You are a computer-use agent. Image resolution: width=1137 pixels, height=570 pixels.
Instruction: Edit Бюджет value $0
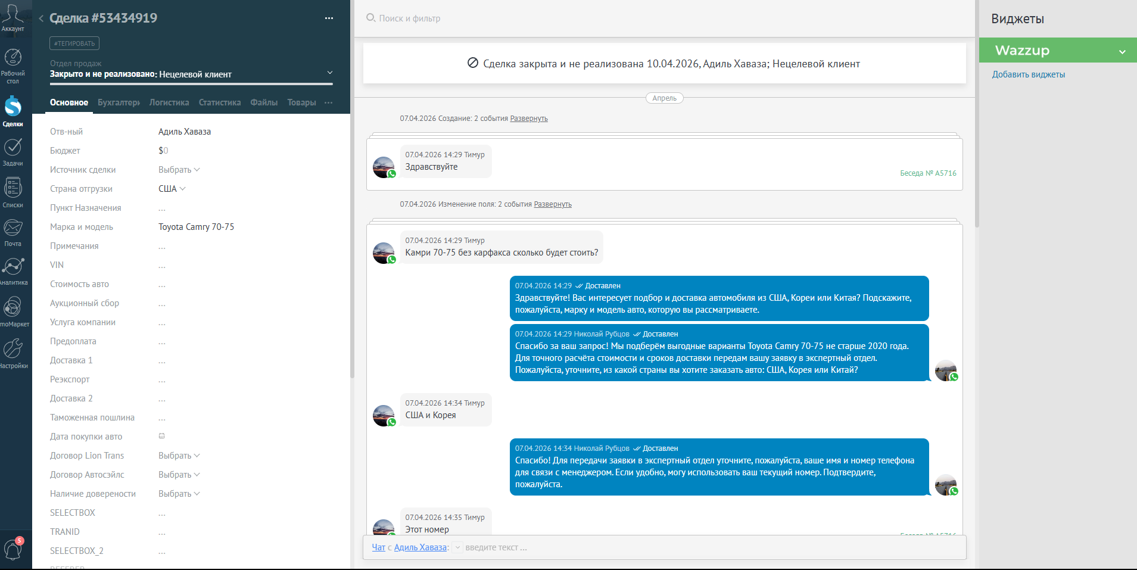(163, 151)
